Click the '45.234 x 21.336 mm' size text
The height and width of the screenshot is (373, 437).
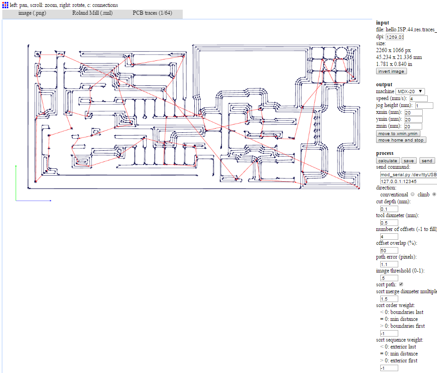coord(399,57)
